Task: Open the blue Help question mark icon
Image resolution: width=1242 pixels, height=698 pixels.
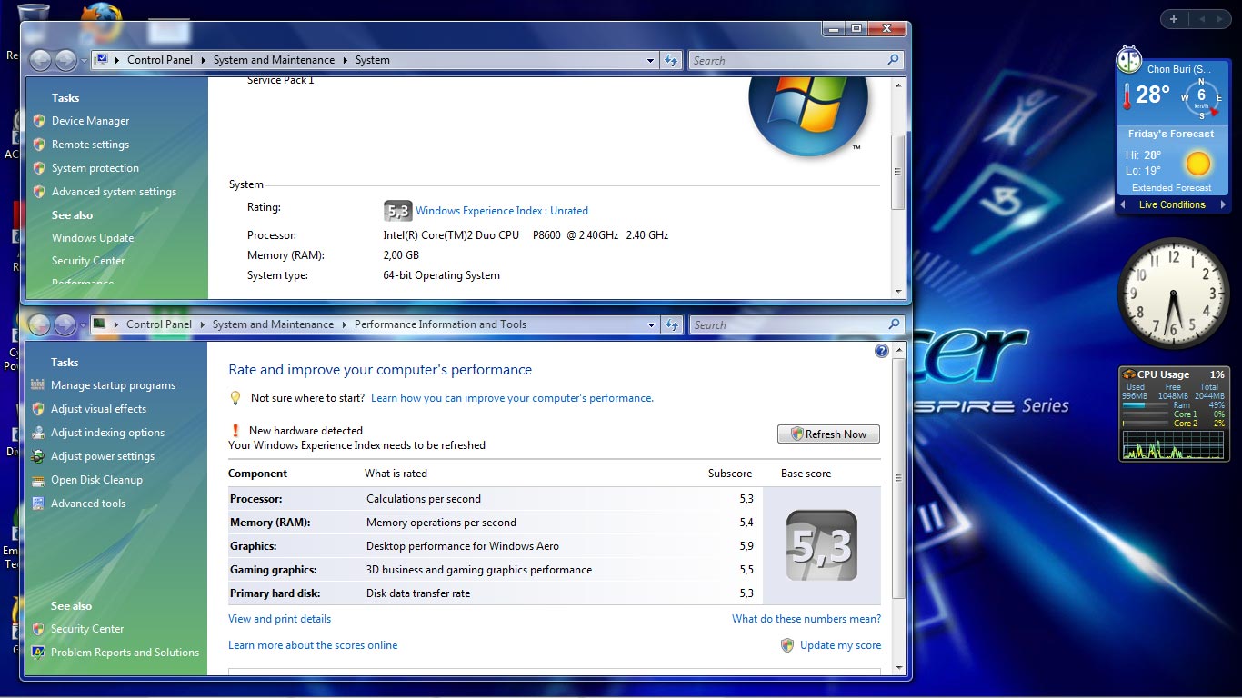Action: coord(881,351)
